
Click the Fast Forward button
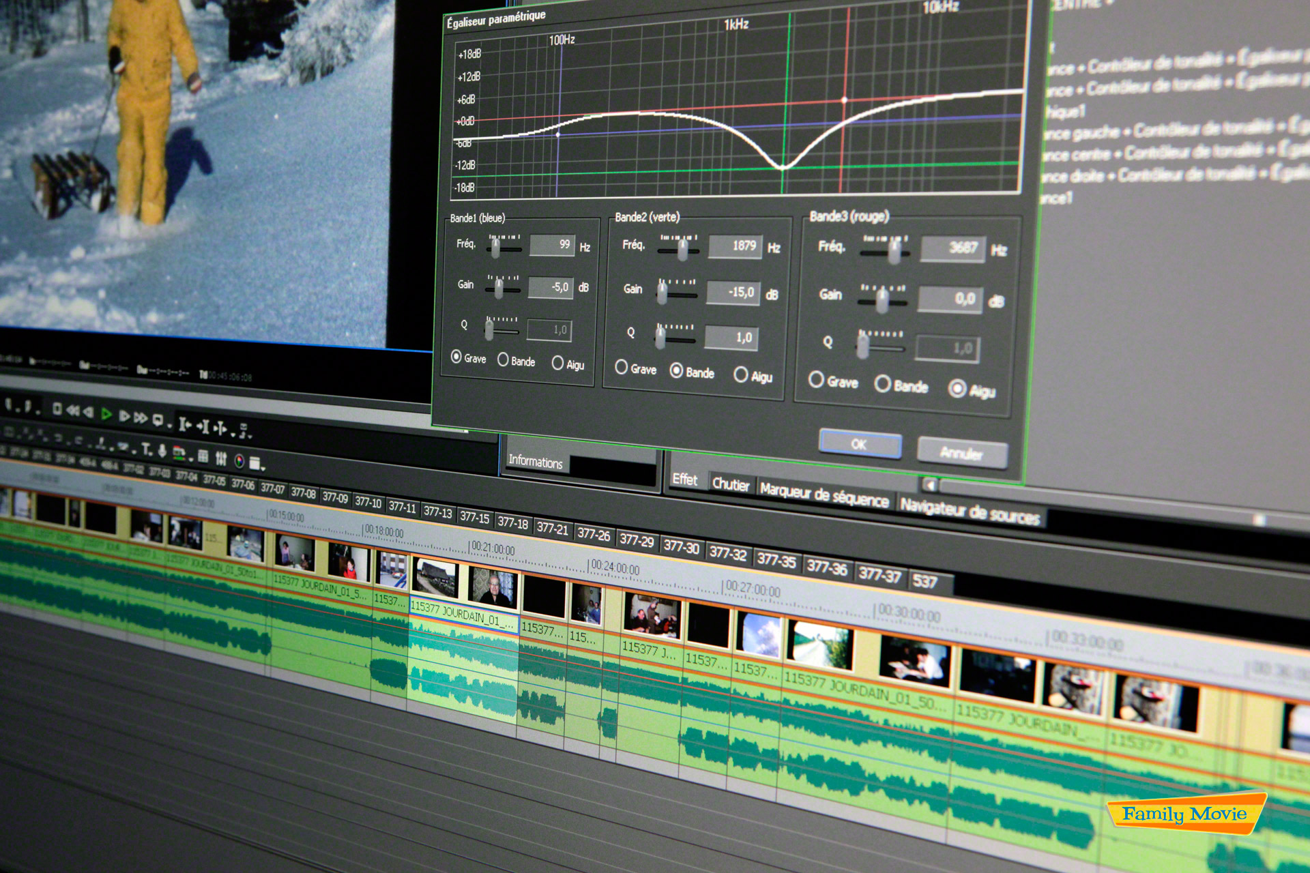(141, 418)
